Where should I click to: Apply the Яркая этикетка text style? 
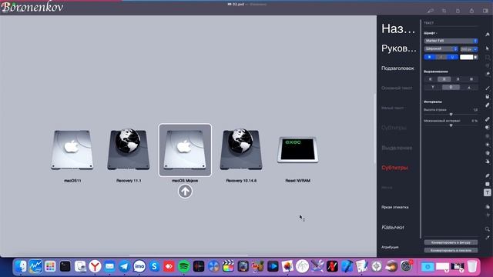click(x=395, y=207)
